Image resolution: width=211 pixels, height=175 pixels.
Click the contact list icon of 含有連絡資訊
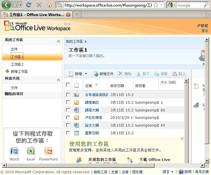[76, 95]
